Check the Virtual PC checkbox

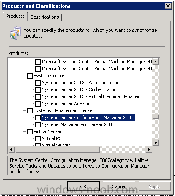point(38,138)
